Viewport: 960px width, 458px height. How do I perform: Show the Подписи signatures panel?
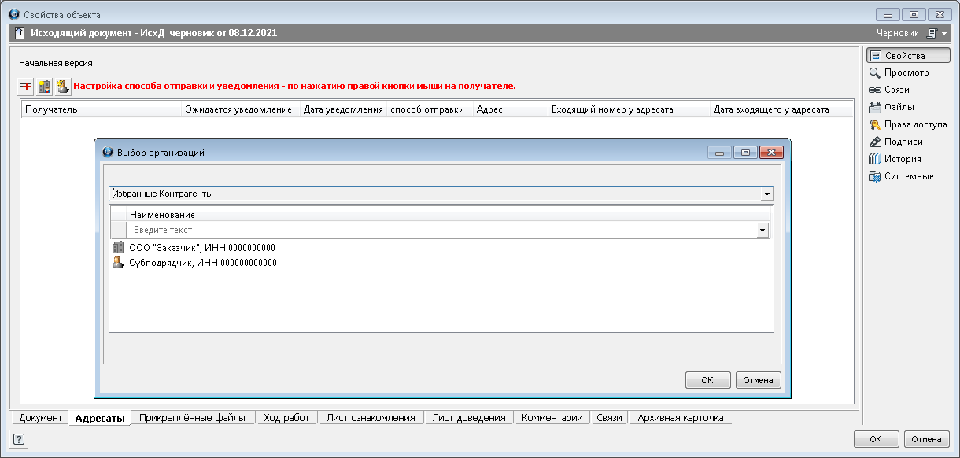point(903,142)
